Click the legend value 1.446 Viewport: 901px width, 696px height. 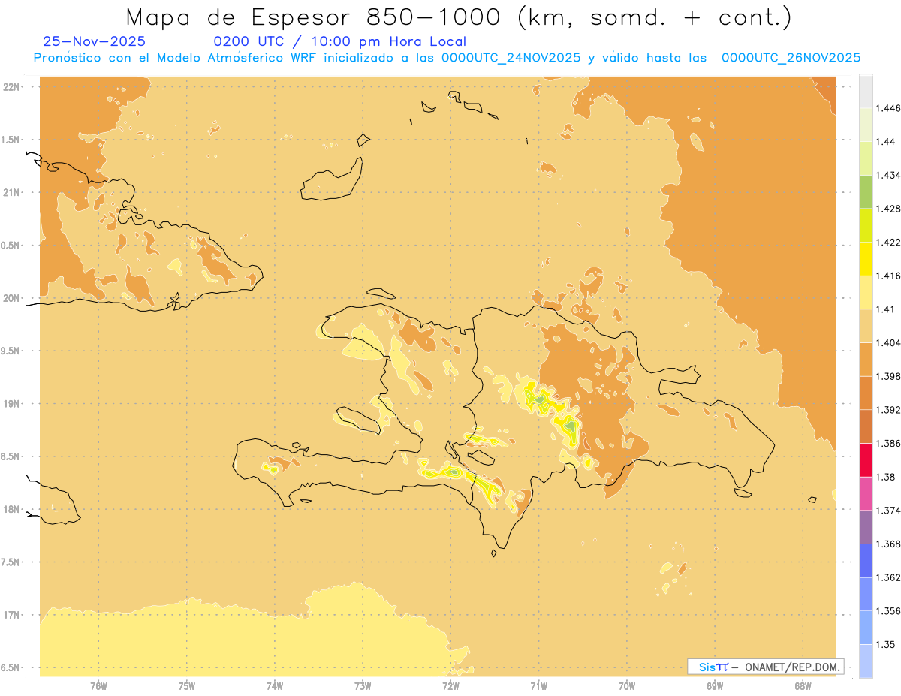pos(888,108)
